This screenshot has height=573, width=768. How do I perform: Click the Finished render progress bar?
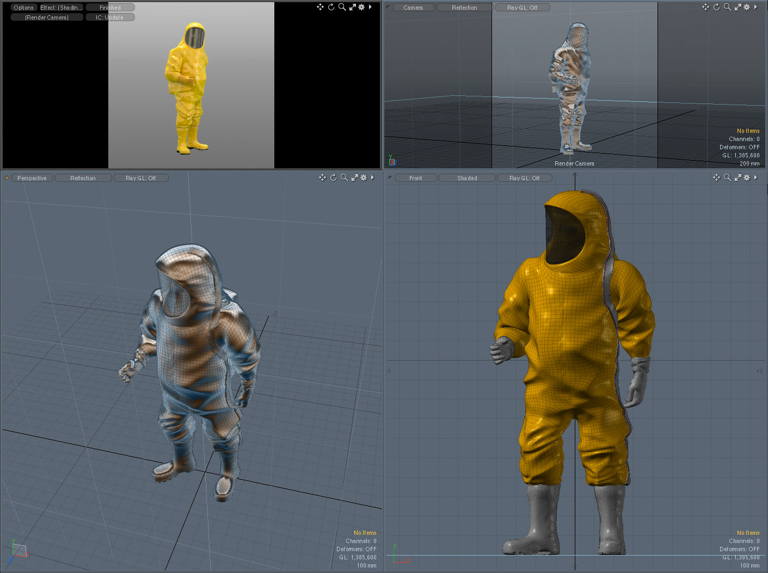coord(110,8)
